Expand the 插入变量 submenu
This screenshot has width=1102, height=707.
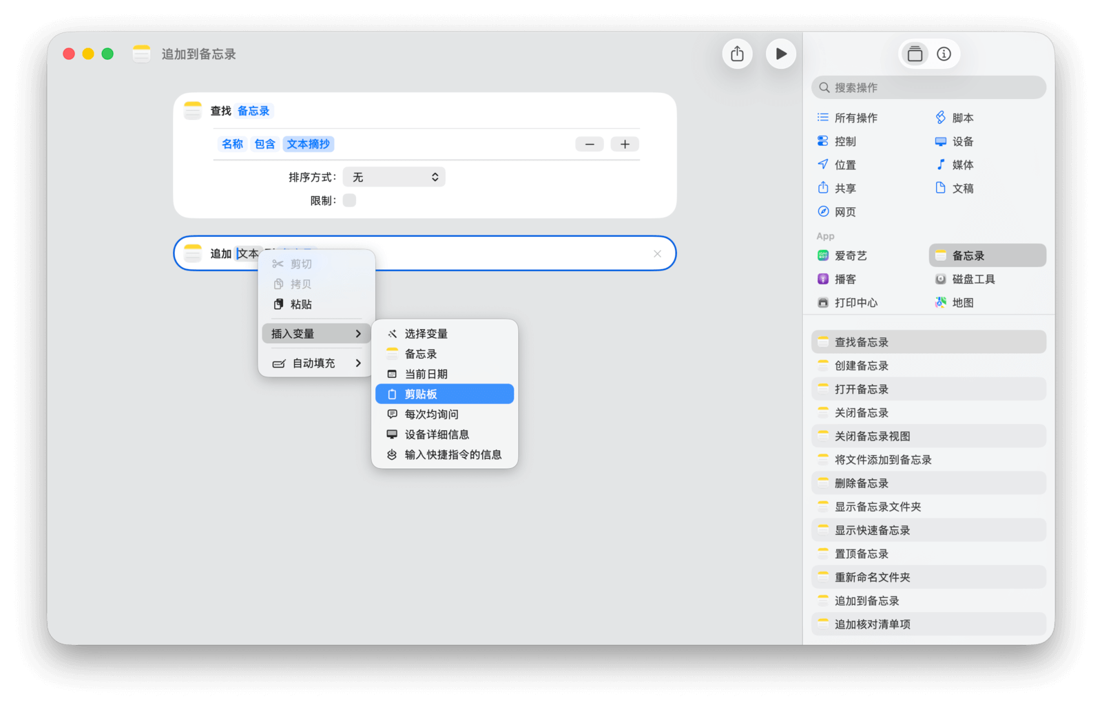316,334
